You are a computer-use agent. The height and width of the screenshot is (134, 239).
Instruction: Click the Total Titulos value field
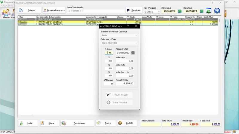coord(171,124)
